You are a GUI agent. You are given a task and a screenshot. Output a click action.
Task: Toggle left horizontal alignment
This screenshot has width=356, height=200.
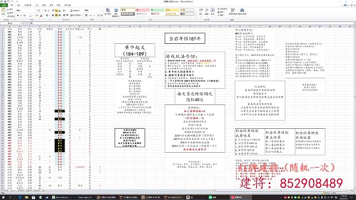[x=53, y=16]
